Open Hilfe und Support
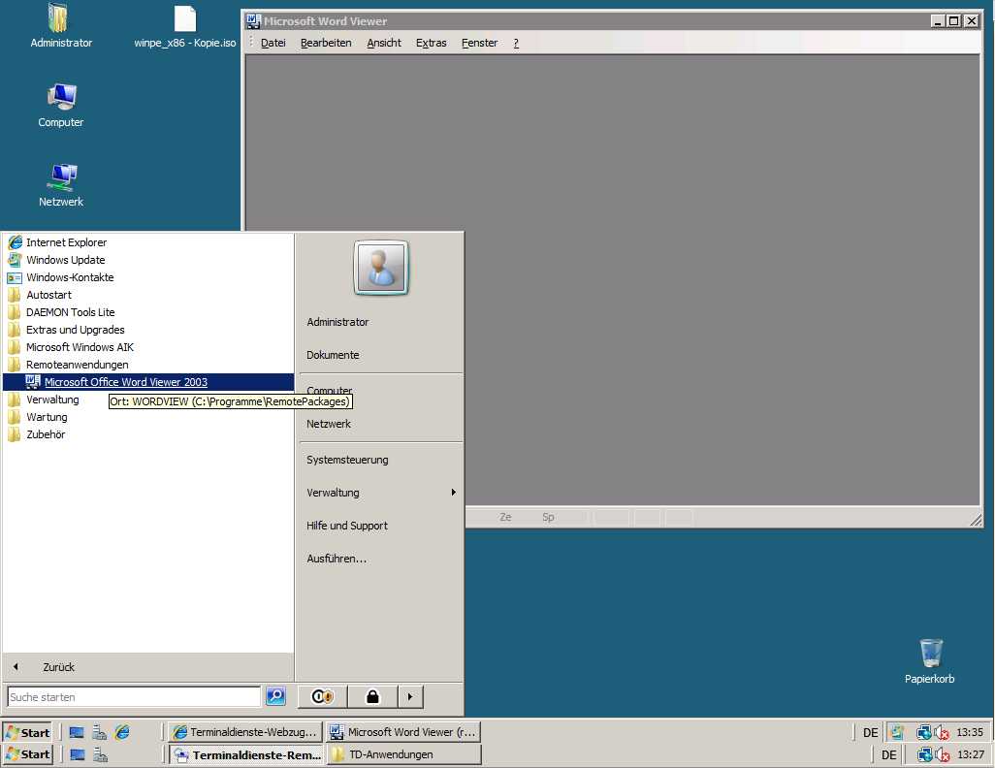Viewport: 995px width, 768px height. [347, 526]
